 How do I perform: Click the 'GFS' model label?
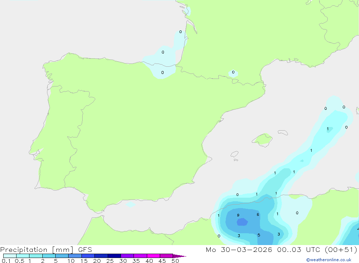click(x=85, y=250)
